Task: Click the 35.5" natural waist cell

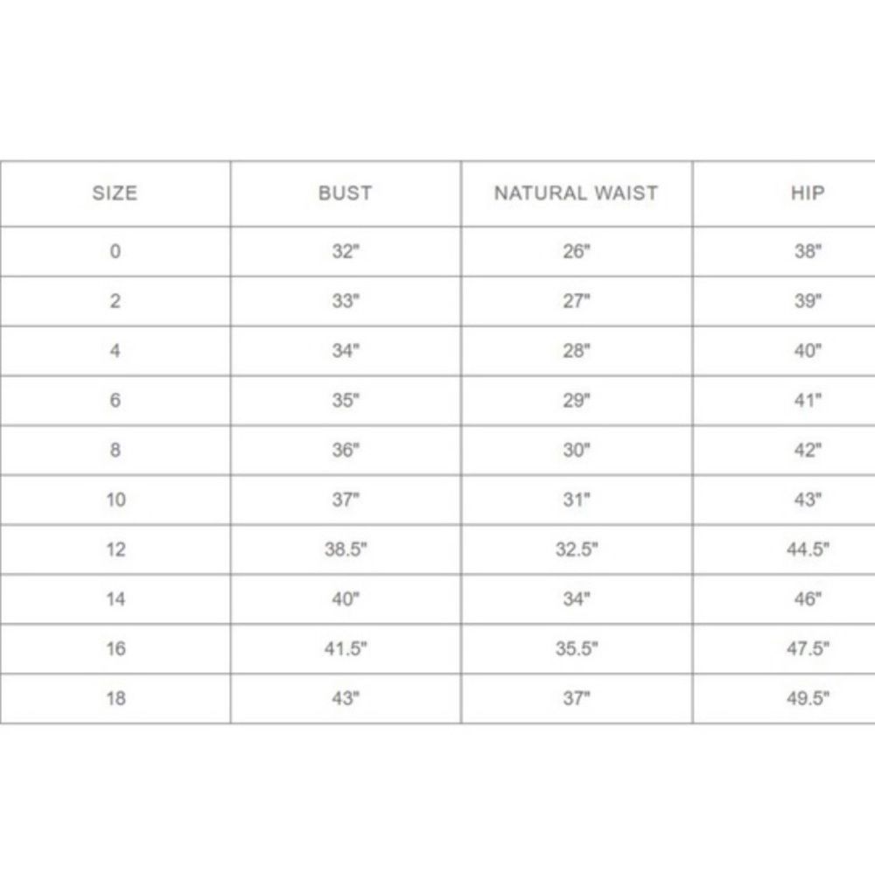Action: click(577, 648)
